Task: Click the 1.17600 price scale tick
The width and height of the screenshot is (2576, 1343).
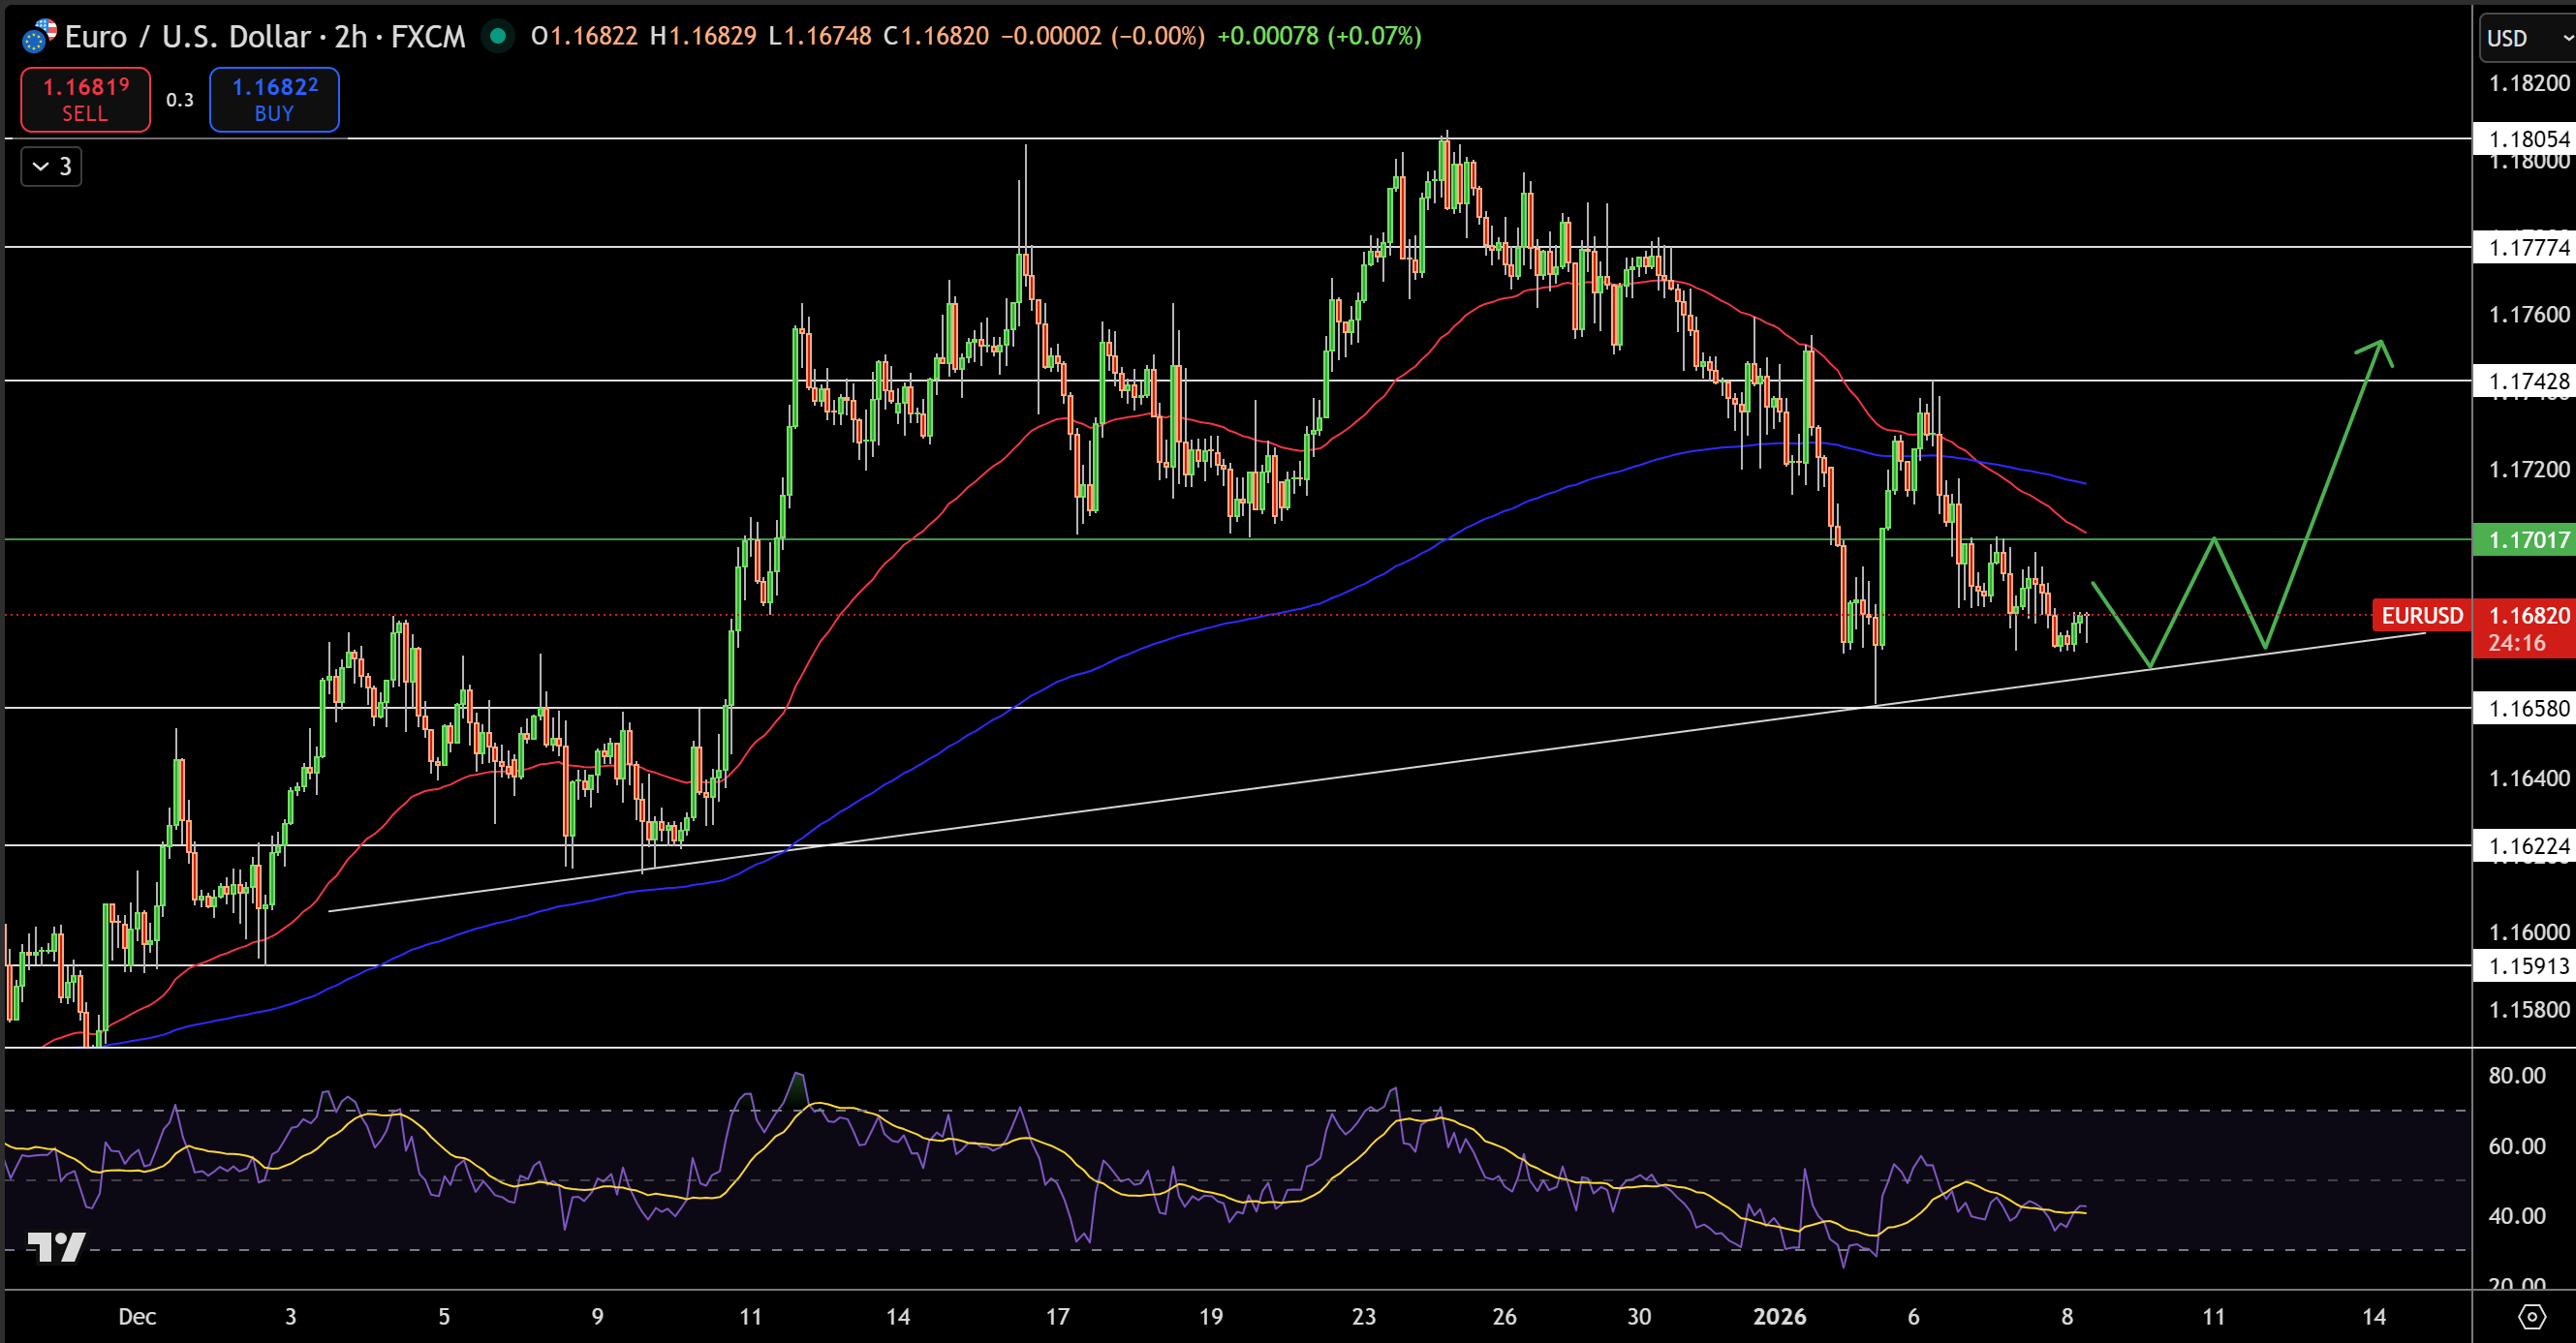Action: tap(2528, 315)
